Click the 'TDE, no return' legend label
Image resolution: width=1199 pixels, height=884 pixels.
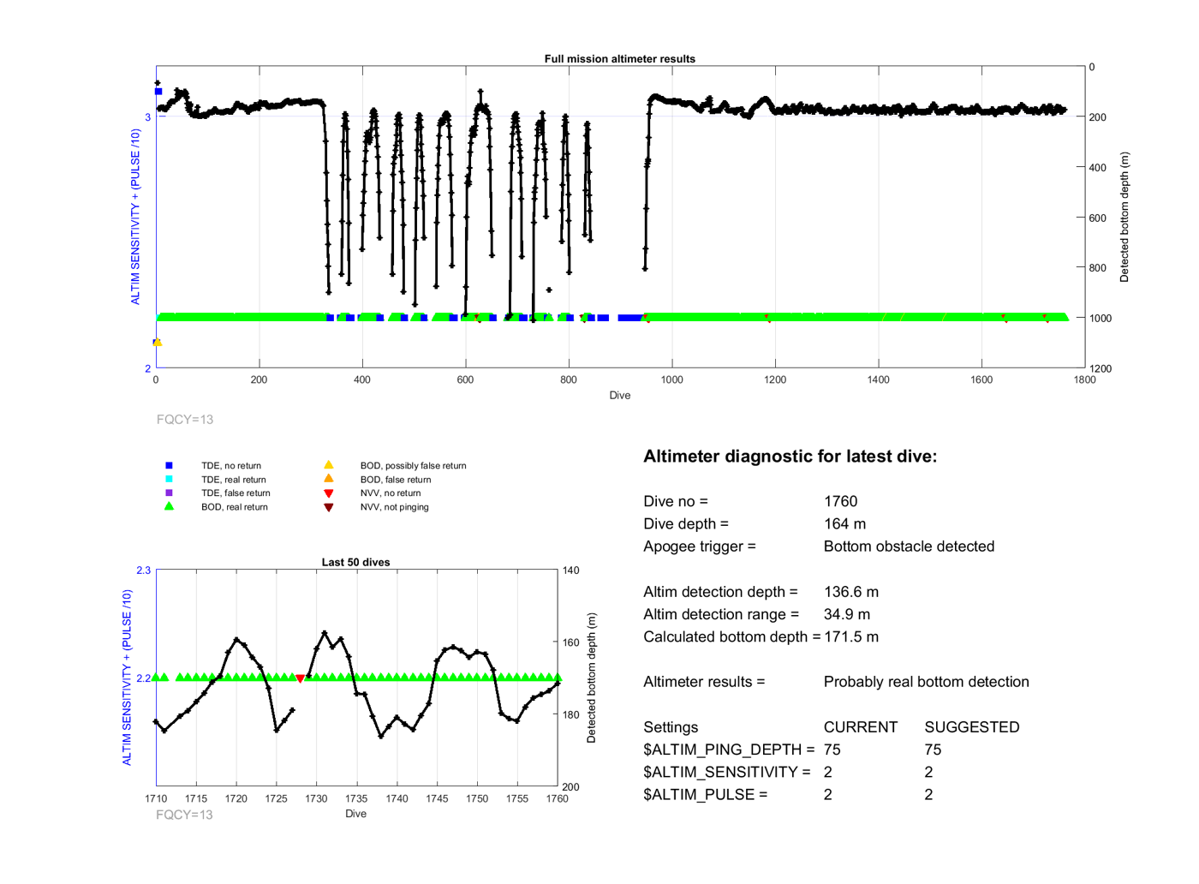(x=231, y=466)
